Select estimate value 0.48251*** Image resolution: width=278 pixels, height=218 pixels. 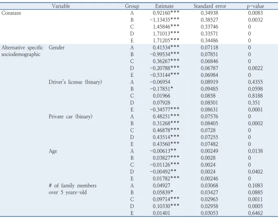(166, 117)
